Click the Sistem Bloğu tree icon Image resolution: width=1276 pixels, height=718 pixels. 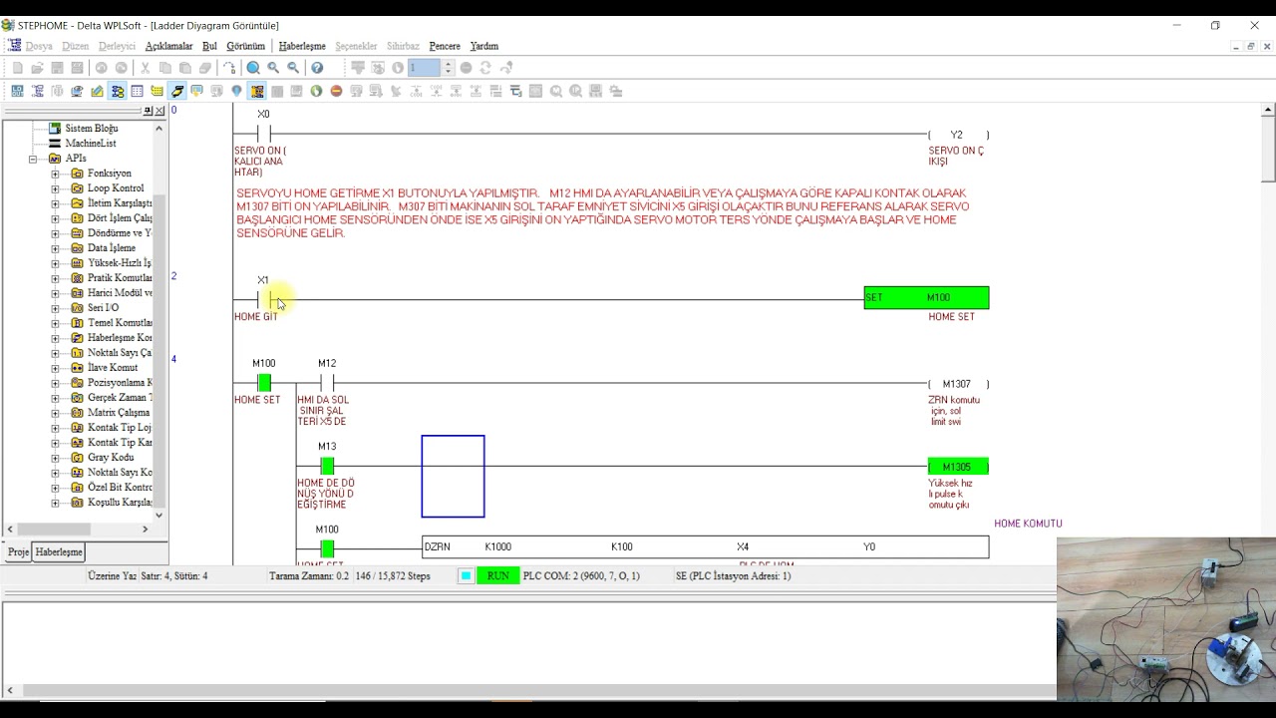point(55,128)
